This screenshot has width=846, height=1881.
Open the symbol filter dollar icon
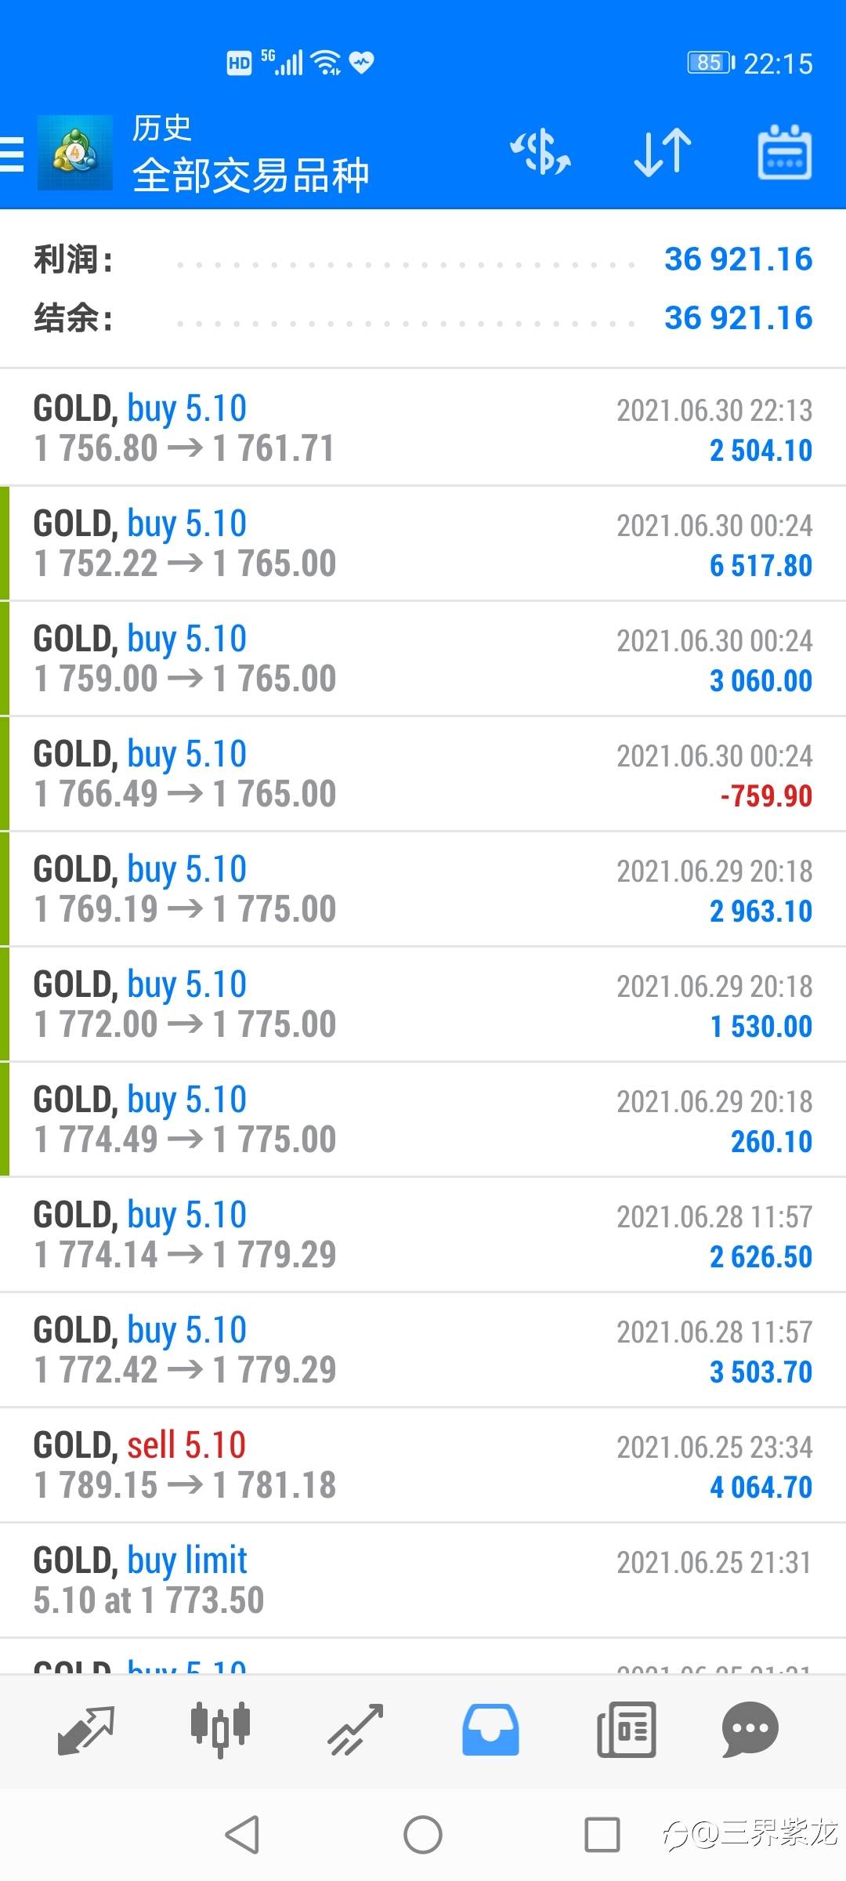540,152
